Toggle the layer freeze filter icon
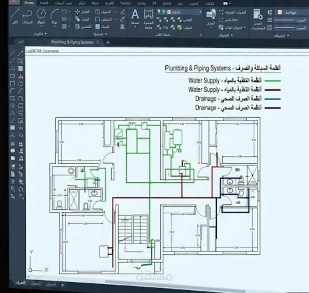 coord(159,12)
